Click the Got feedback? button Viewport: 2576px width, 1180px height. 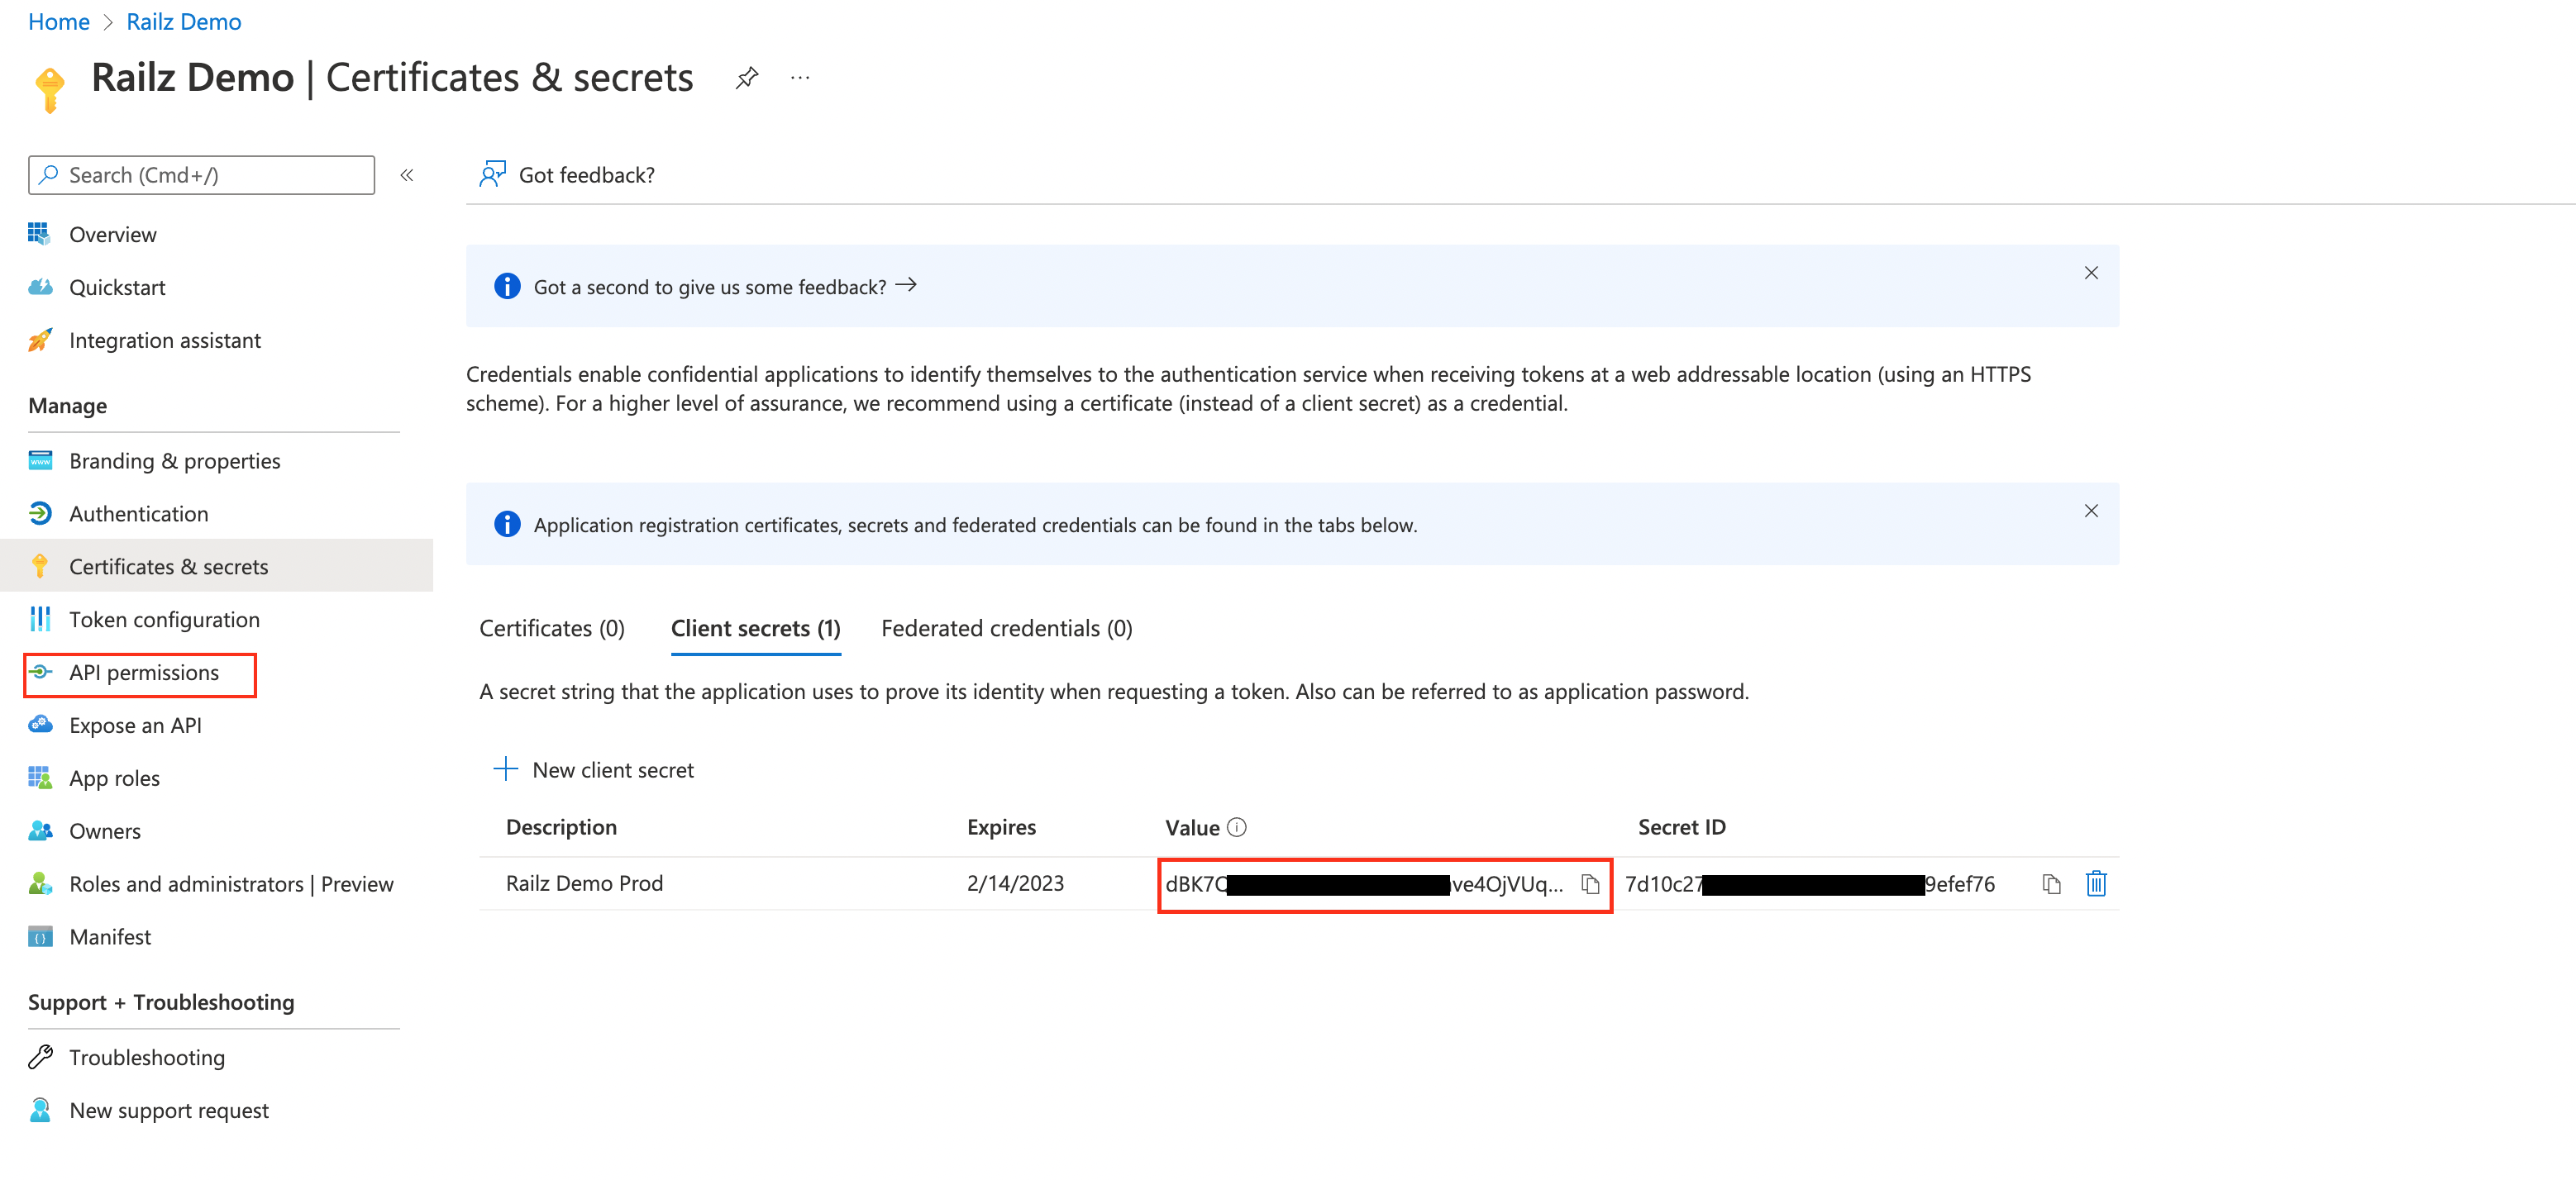567,176
